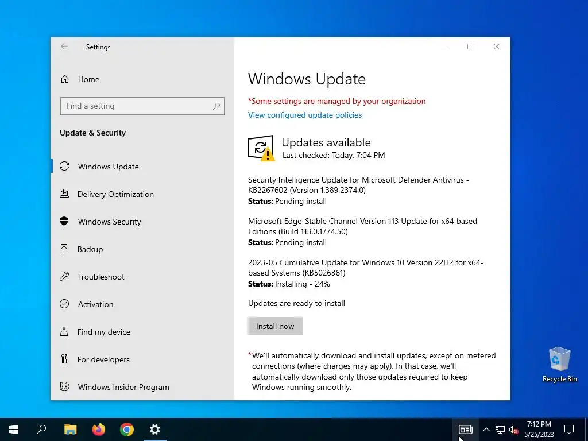588x441 pixels.
Task: Open News and interests taskbar icon
Action: (x=465, y=430)
